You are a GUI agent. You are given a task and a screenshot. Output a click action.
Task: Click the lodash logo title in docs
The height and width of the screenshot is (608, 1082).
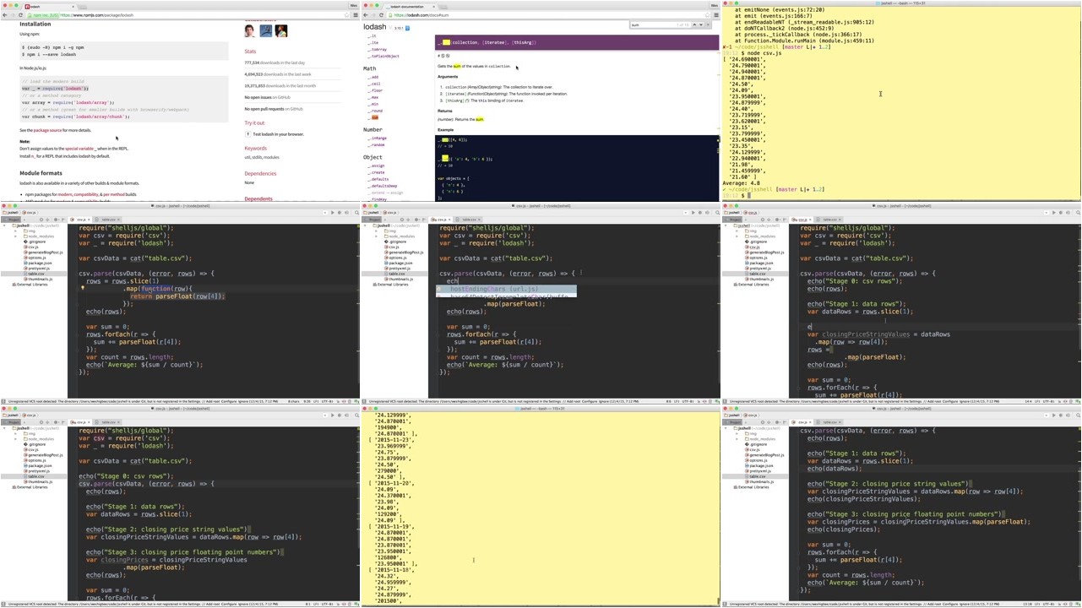[x=375, y=27]
